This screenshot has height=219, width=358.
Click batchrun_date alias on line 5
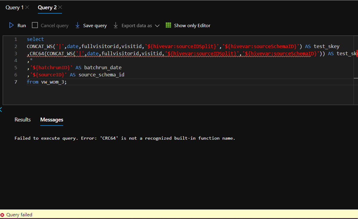click(103, 67)
